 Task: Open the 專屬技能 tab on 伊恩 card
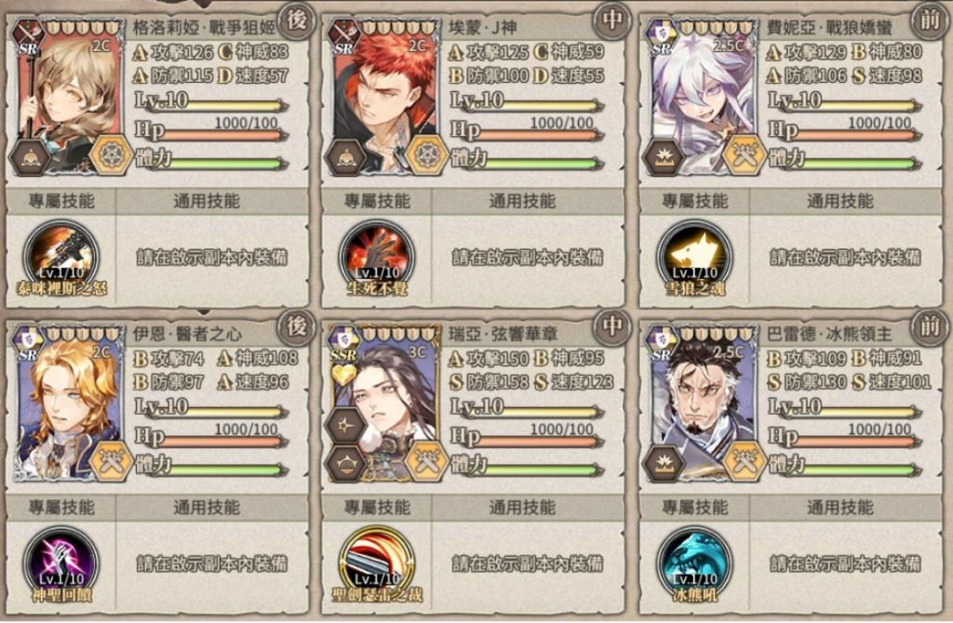click(60, 508)
